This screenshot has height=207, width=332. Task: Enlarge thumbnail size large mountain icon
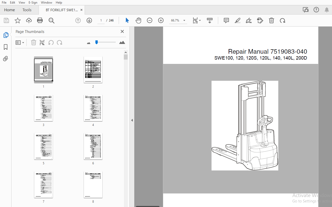[122, 42]
